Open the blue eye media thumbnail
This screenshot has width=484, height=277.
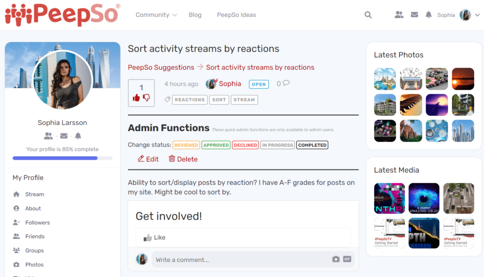coord(424,198)
